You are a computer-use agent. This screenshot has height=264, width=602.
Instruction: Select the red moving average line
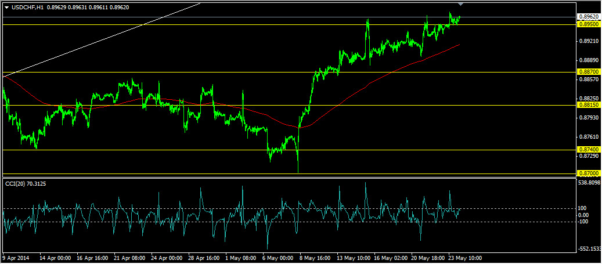tap(345, 99)
